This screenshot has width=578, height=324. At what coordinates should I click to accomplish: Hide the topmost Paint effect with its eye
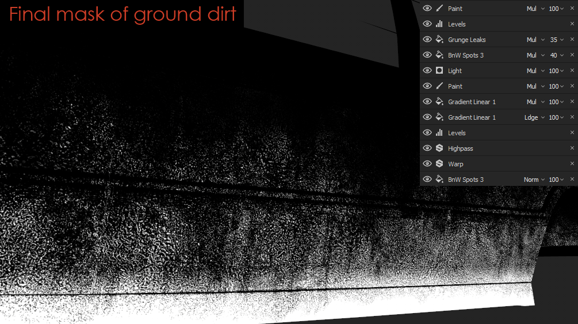[427, 8]
